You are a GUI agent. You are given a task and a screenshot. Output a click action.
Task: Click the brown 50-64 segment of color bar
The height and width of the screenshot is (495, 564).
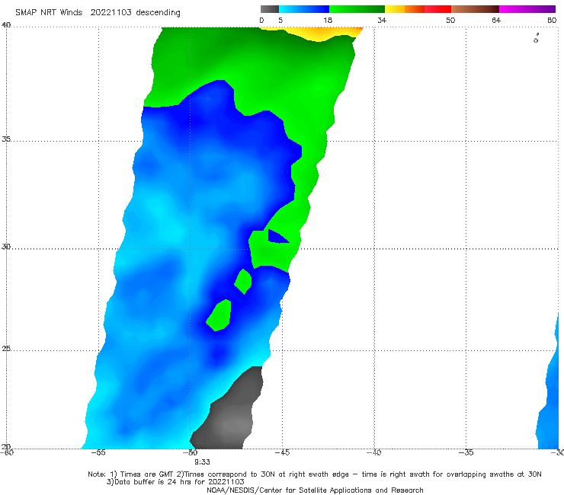[475, 9]
